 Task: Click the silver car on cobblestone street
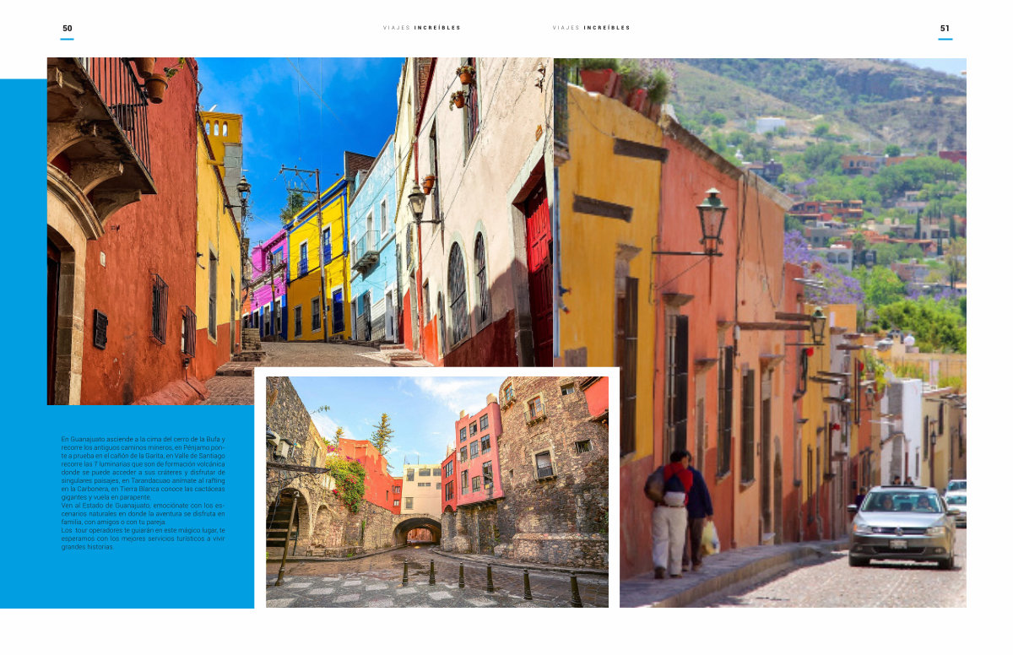[902, 526]
